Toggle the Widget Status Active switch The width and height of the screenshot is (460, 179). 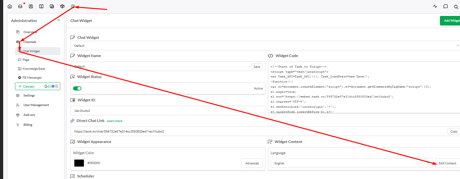[x=77, y=88]
